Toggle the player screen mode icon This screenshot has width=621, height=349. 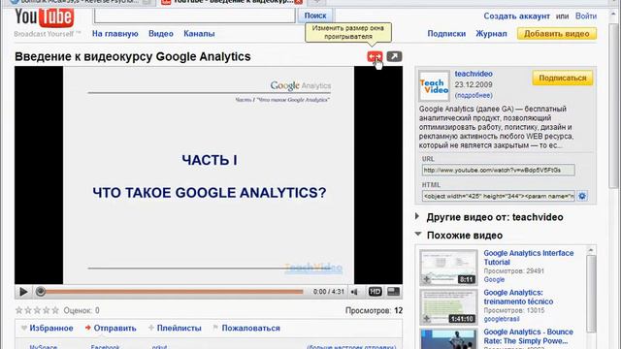coord(393,292)
